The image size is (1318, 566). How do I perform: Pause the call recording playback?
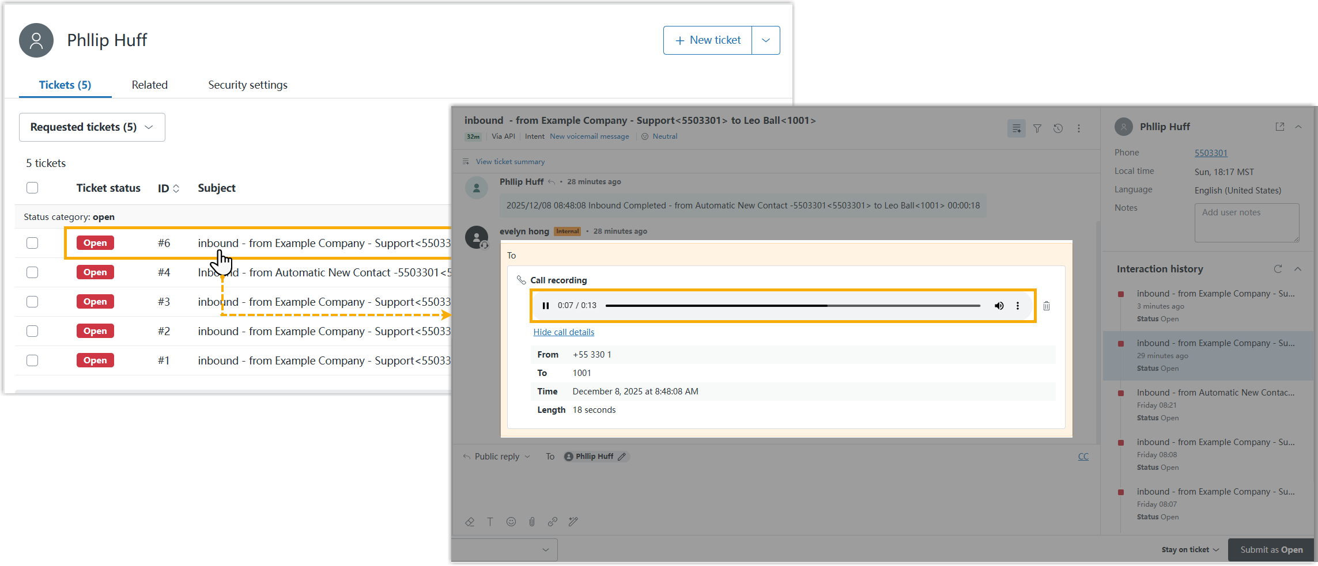pyautogui.click(x=545, y=306)
